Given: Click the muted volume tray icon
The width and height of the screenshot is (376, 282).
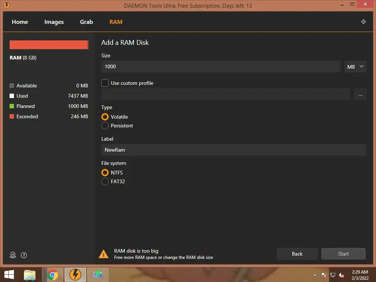Looking at the screenshot, I should point(341,275).
